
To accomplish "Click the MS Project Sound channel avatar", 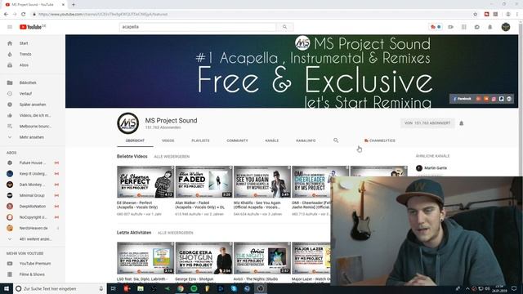I will [128, 123].
